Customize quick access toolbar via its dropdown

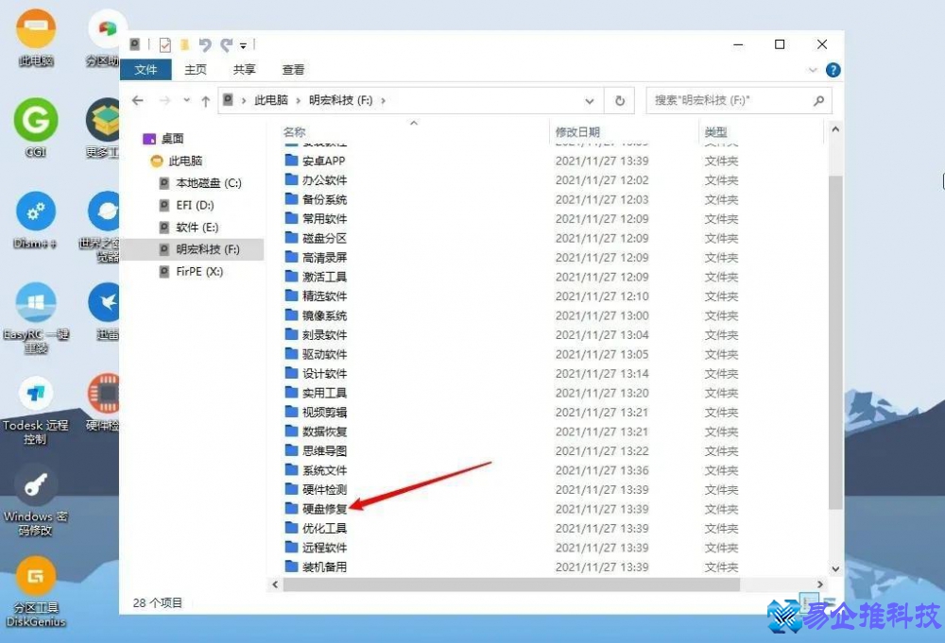244,43
